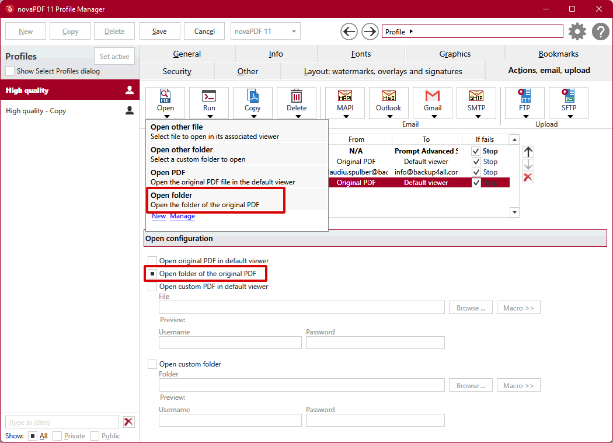Select the SFTP upload icon

pyautogui.click(x=568, y=97)
